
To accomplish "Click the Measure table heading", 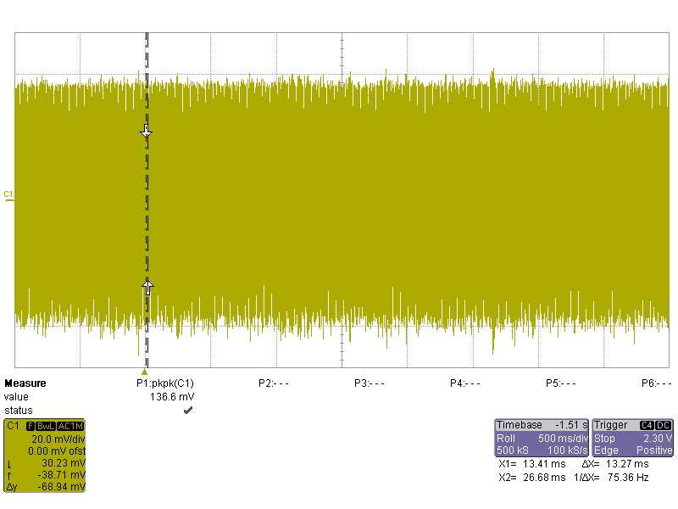I will [25, 383].
